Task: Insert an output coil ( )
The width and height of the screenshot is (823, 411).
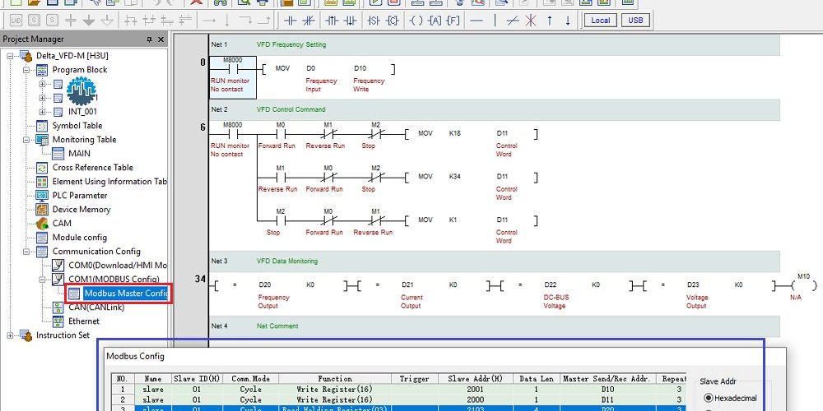Action: 416,21
